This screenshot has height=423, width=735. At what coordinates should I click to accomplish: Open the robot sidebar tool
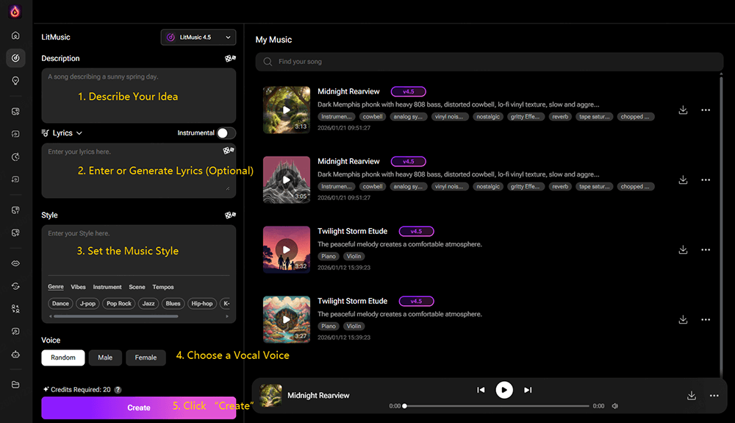(15, 354)
